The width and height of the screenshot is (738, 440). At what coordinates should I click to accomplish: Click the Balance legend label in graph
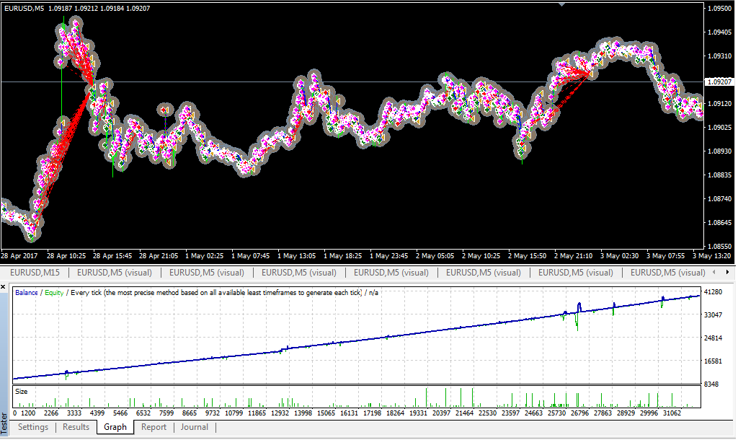27,292
